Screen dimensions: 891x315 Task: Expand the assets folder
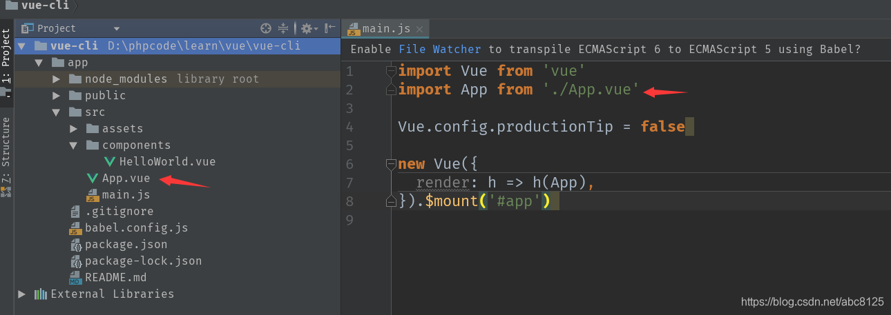(x=74, y=129)
